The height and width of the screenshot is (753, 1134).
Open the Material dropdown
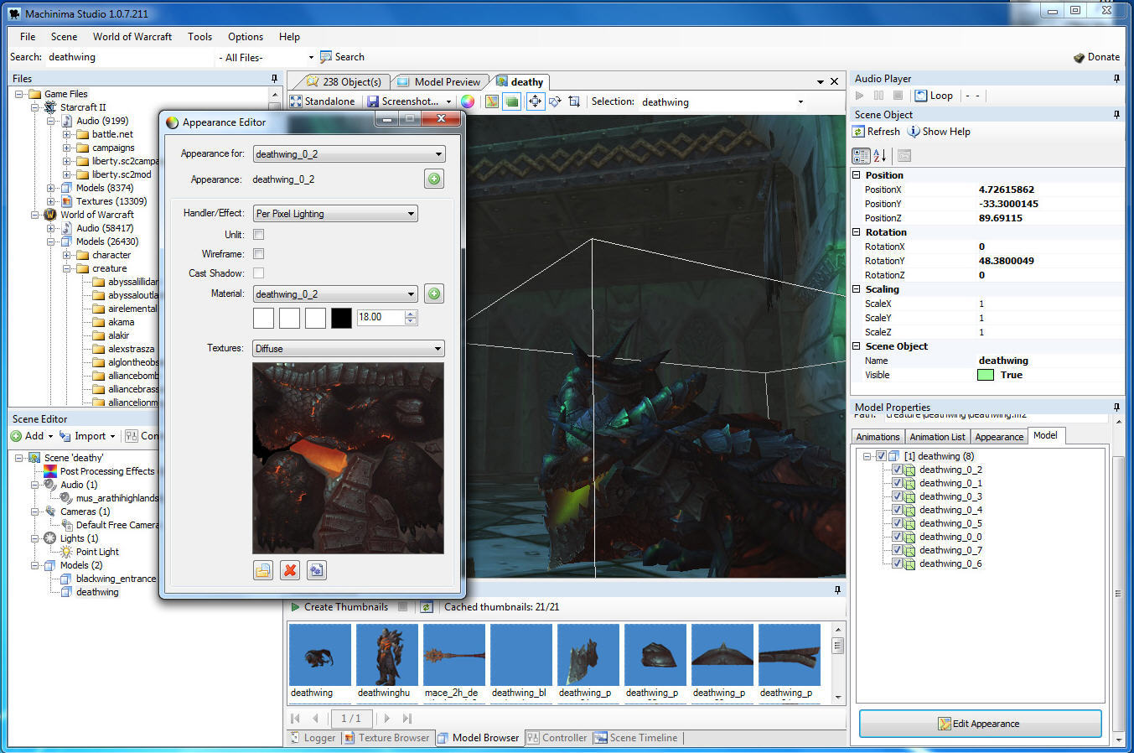click(335, 294)
